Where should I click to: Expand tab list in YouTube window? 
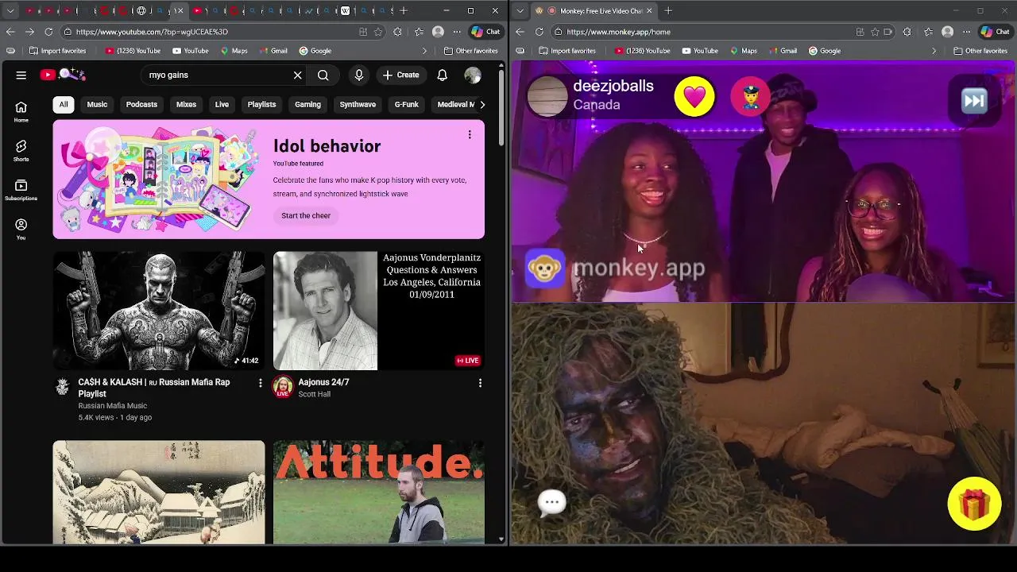10,10
